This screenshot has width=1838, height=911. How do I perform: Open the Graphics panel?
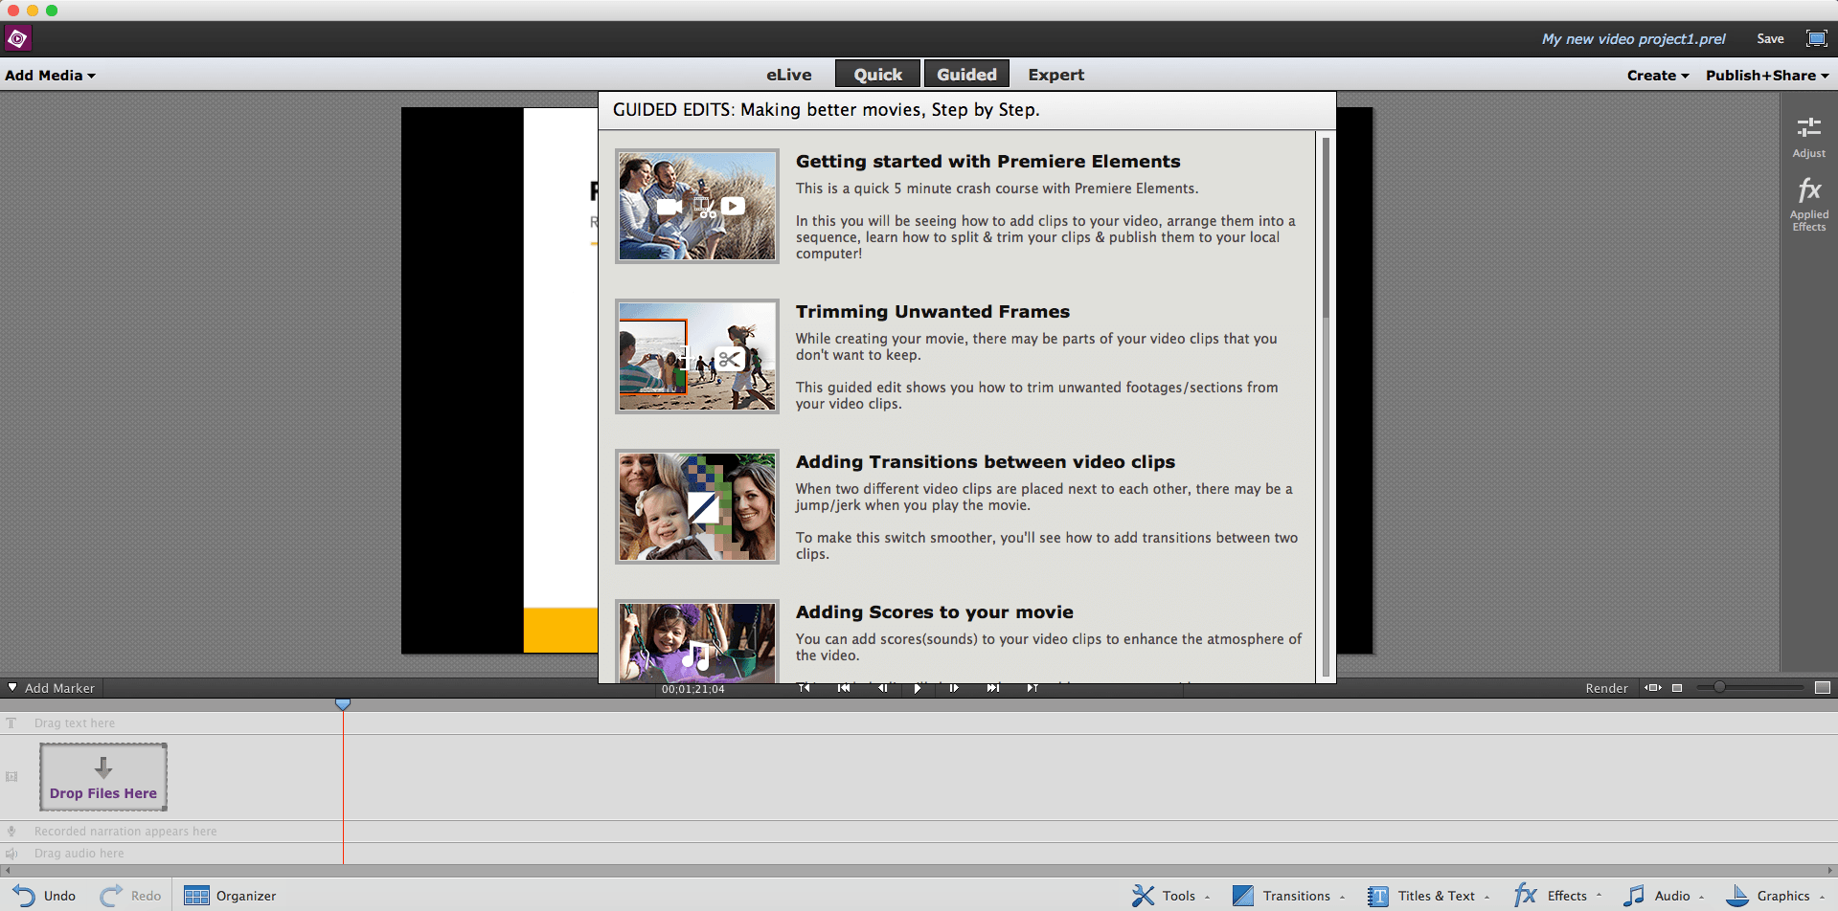coord(1768,896)
